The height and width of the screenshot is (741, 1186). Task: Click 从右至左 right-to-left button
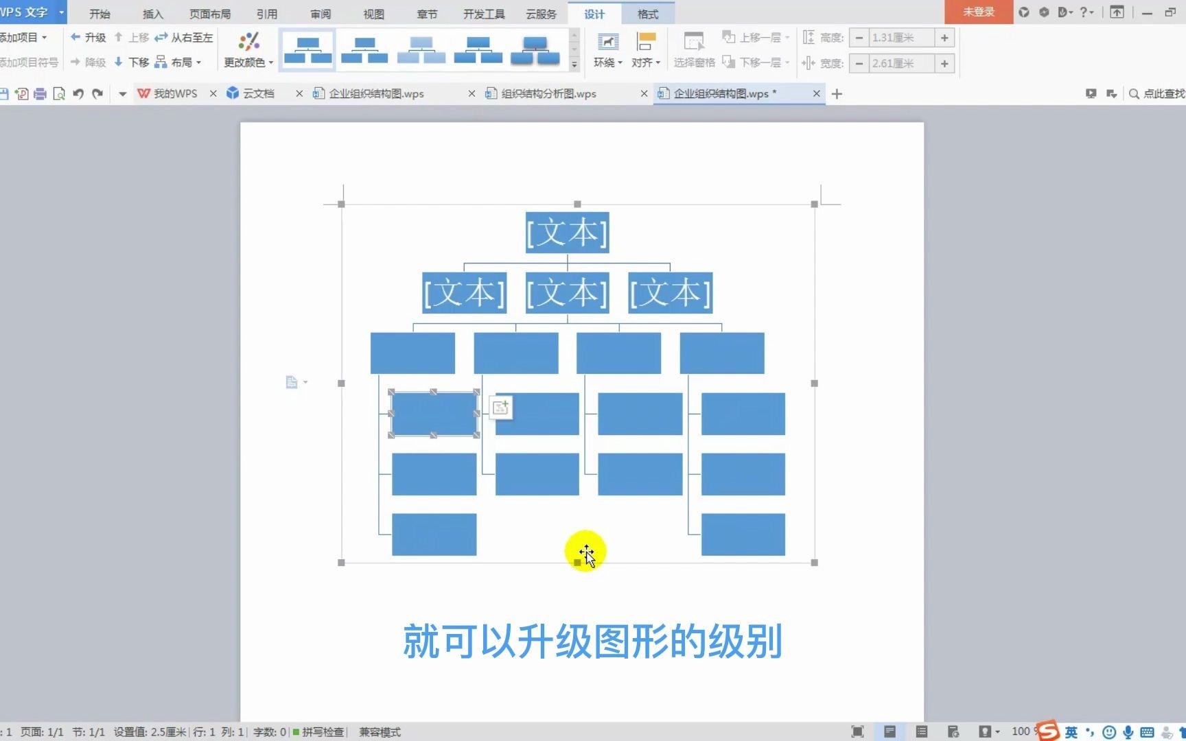click(184, 38)
